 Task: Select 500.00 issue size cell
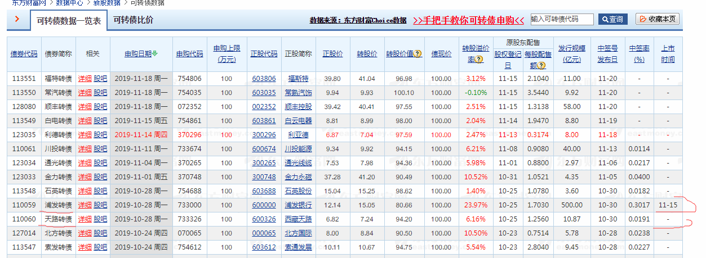(x=572, y=205)
